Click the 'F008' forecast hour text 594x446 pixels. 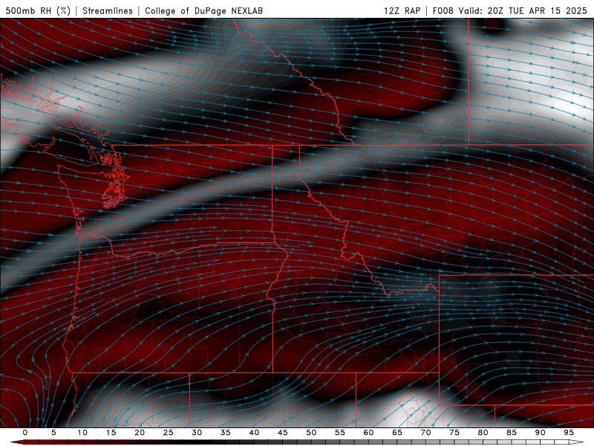coord(443,10)
